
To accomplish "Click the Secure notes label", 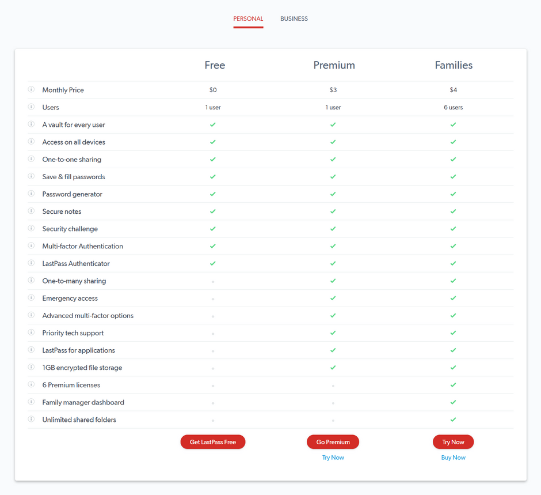I will point(62,211).
